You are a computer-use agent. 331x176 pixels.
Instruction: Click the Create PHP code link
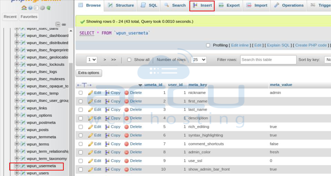click(311, 45)
